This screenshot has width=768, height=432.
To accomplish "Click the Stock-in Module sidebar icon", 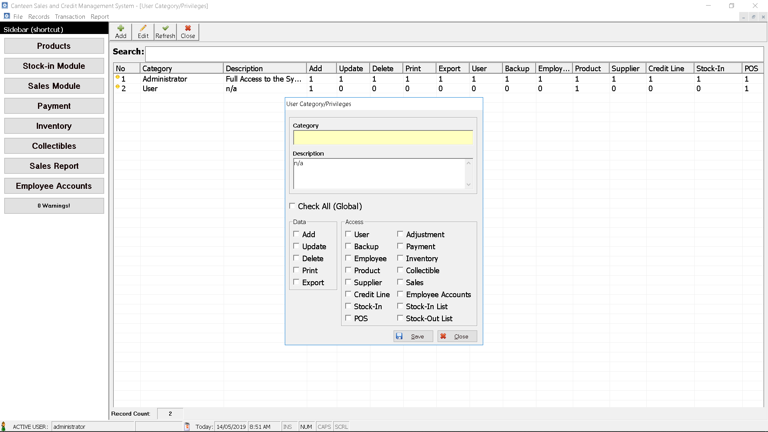I will 54,66.
